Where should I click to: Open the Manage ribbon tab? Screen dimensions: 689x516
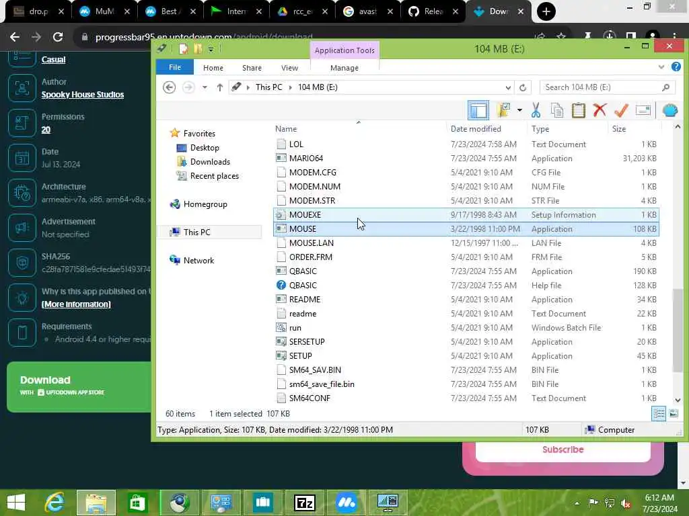[344, 68]
